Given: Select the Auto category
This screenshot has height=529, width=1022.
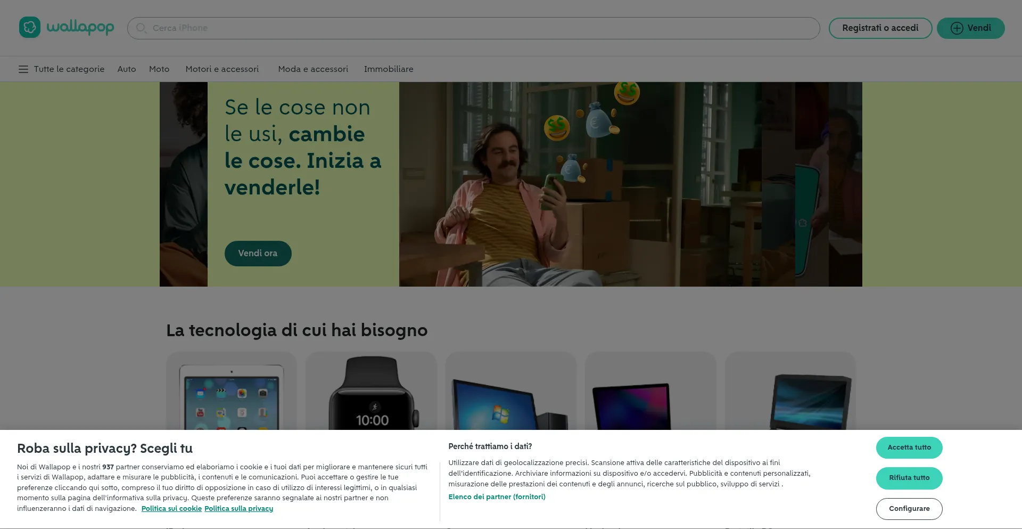Looking at the screenshot, I should click(127, 69).
